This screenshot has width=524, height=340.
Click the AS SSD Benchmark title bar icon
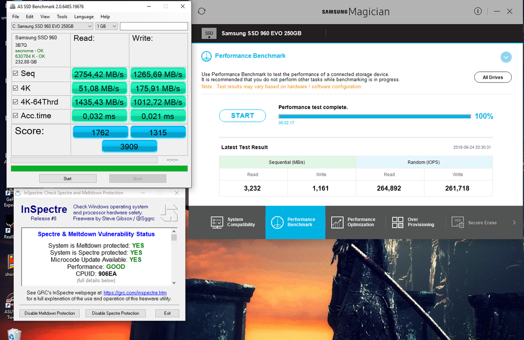(13, 6)
